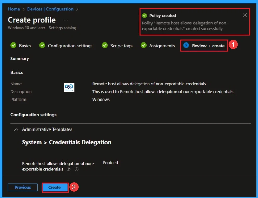Click the green check icon on Basics step
Screen dimensions: 258x198
[14, 46]
